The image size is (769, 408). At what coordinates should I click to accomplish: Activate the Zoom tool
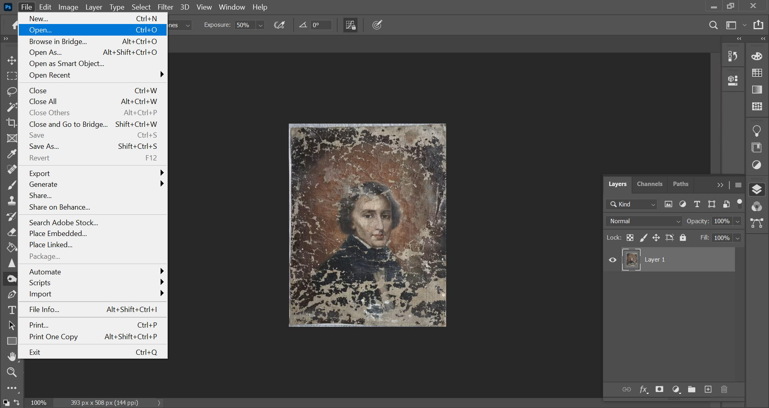pos(12,372)
